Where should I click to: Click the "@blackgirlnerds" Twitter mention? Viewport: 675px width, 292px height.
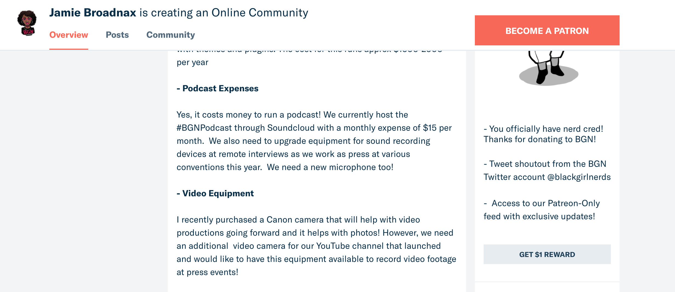click(579, 177)
